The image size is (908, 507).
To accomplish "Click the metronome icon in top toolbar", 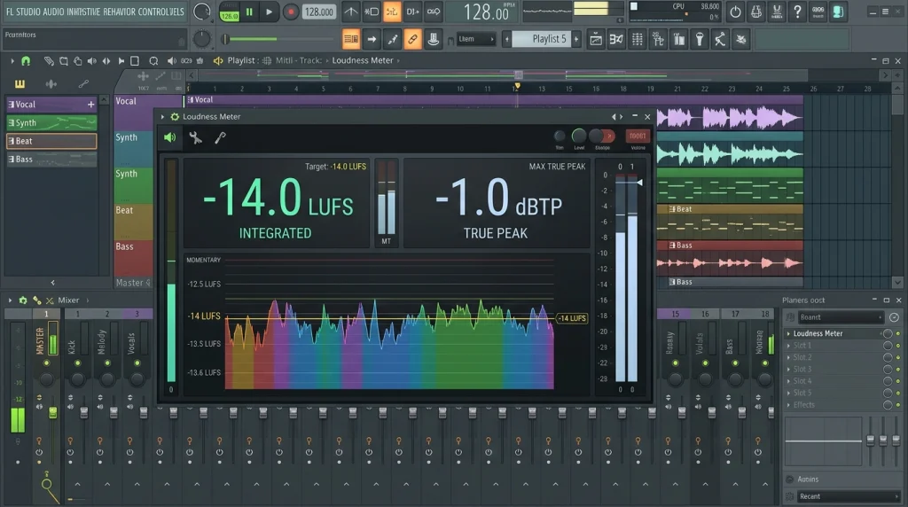I will 351,12.
